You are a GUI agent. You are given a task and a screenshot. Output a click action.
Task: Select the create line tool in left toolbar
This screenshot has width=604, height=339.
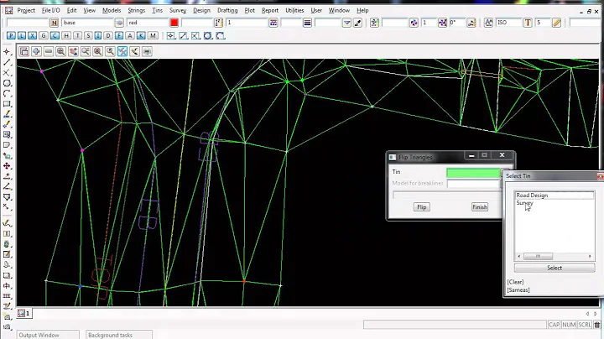point(7,62)
